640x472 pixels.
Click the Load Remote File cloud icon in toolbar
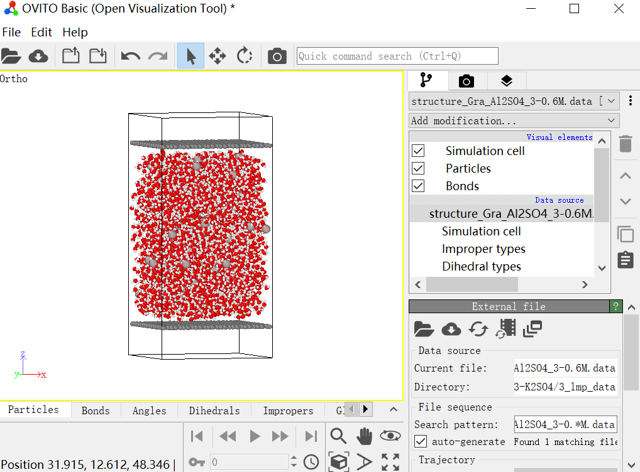point(38,56)
